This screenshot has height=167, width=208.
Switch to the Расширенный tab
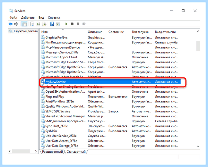[x=52, y=152]
